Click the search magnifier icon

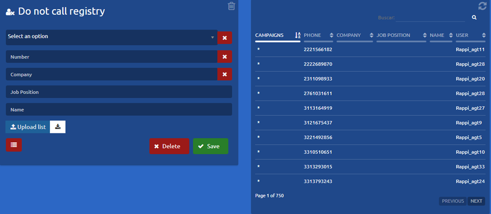pos(474,18)
